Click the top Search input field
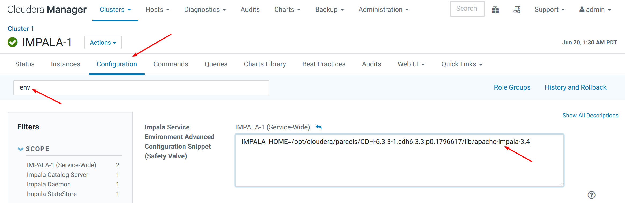This screenshot has width=625, height=203. (x=467, y=9)
